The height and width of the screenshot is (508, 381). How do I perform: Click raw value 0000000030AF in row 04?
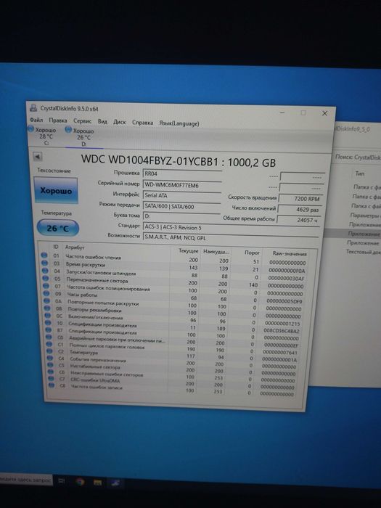point(286,278)
